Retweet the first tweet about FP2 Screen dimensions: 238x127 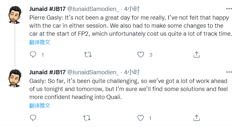pyautogui.click(x=88, y=55)
